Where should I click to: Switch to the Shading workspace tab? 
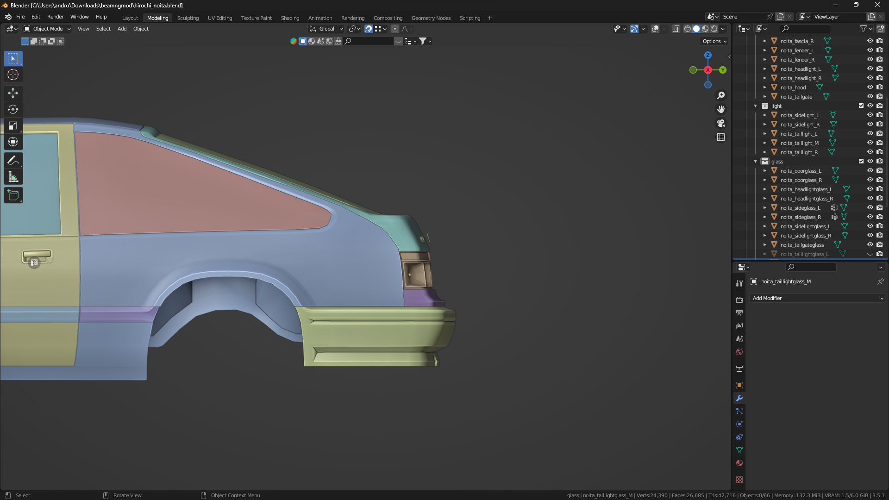point(290,18)
